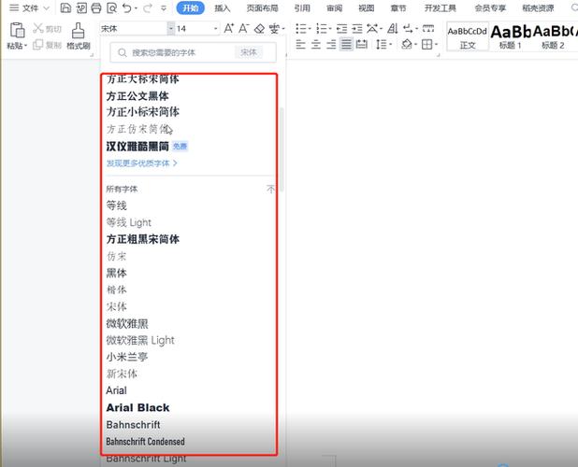Open the shading color dropdown arrow
The image size is (578, 467).
click(415, 45)
